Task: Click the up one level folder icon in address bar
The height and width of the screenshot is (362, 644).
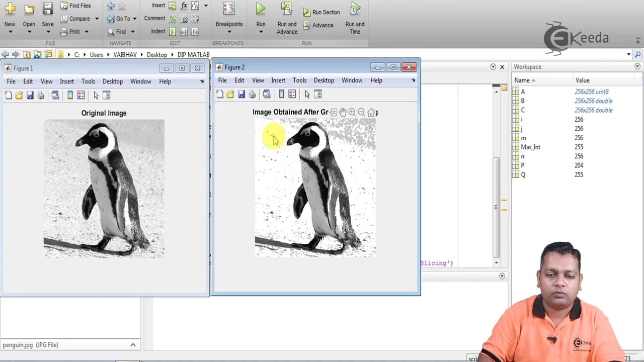Action: (x=27, y=54)
